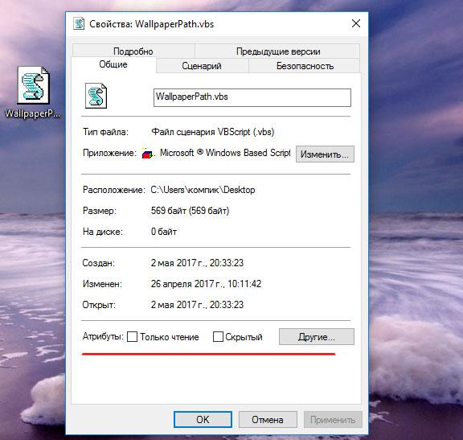
Task: Close the properties dialog with the X
Action: 356,23
